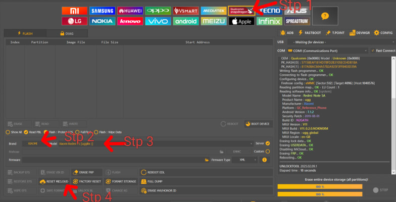Select the LG brand logo
This screenshot has height=202, width=396.
(75, 21)
